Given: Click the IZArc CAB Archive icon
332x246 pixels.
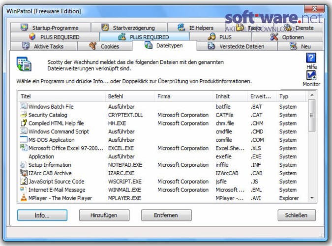Looking at the screenshot, I should (x=24, y=173).
